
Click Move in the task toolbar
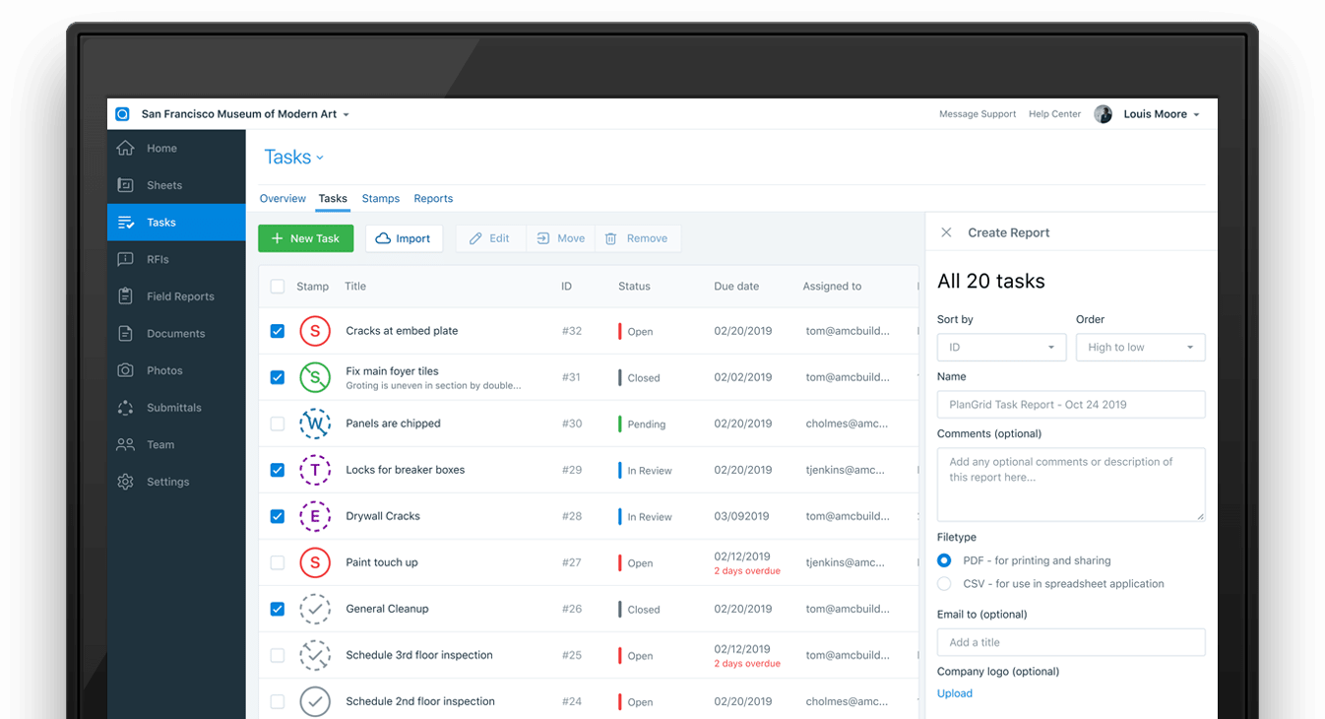coord(561,238)
